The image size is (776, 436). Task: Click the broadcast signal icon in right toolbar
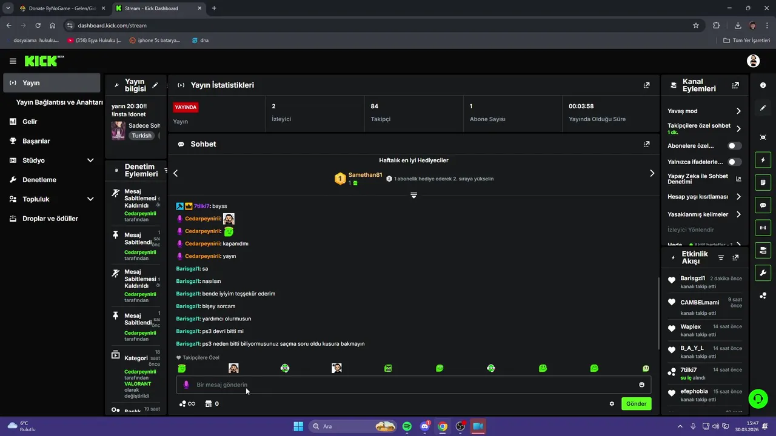pyautogui.click(x=763, y=228)
